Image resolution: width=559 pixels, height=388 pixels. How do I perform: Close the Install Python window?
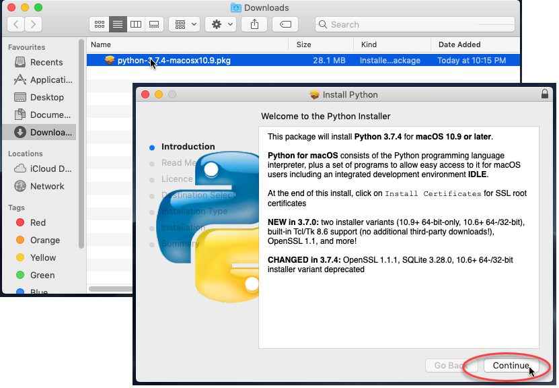click(x=145, y=94)
